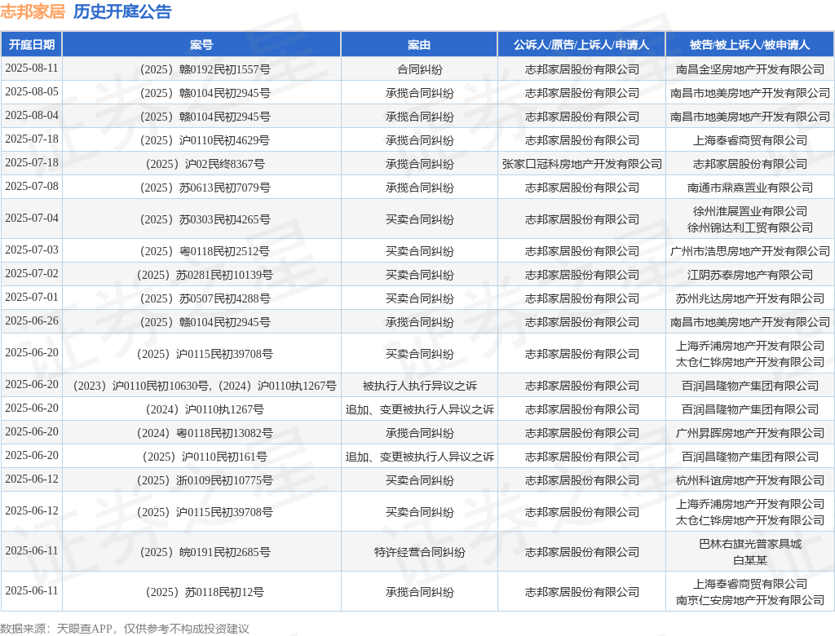
Task: Click case number (2025)苏0118民初12号
Action: [x=205, y=592]
